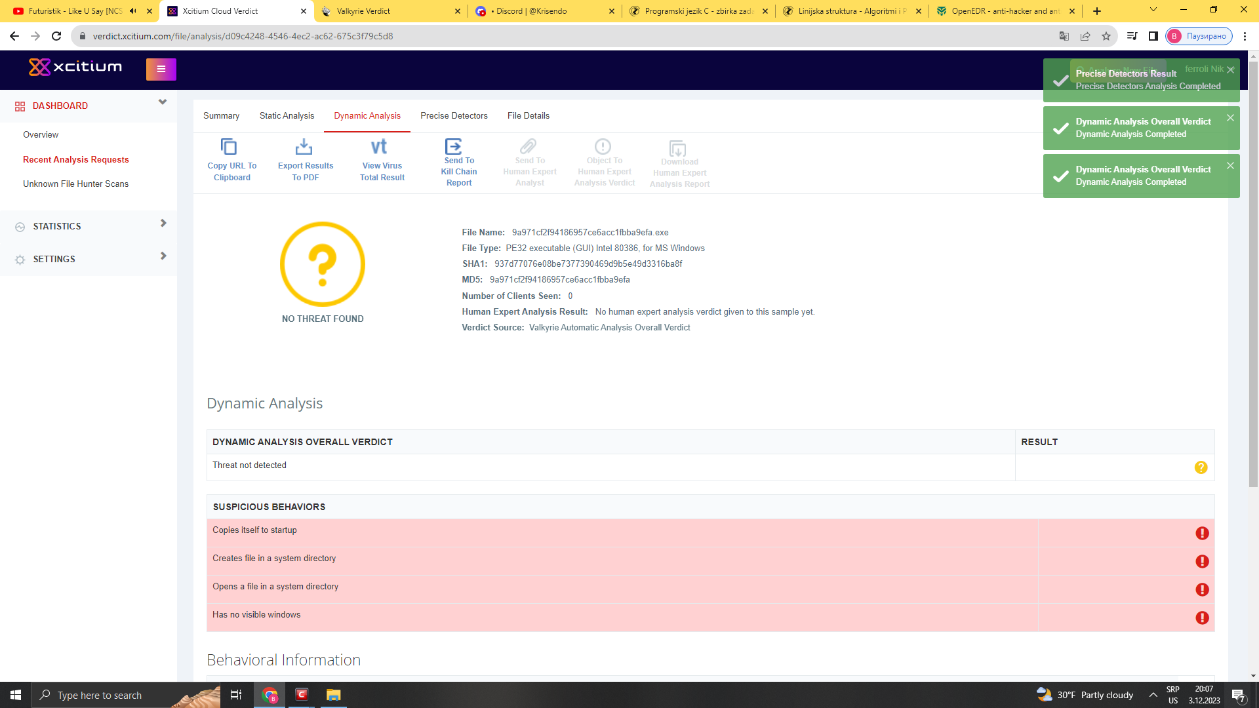Screen dimensions: 1259x708
Task: Click the Copy URL To Clipboard icon
Action: [x=228, y=147]
